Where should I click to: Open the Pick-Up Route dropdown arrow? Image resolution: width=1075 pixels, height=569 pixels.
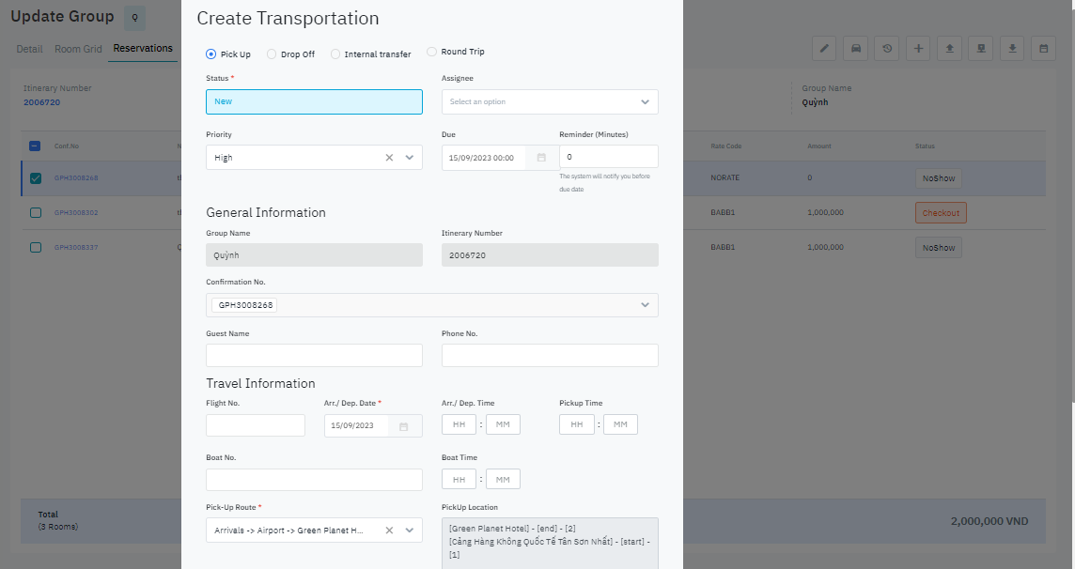coord(410,531)
